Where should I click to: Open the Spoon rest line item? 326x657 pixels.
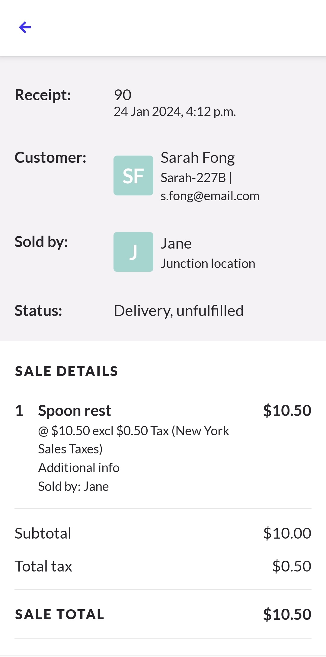click(x=74, y=411)
